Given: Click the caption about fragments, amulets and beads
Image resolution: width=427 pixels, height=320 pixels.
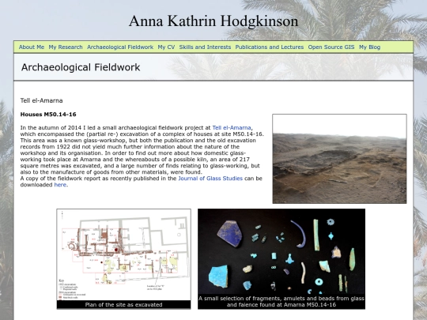Looking at the screenshot, I should click(282, 302).
